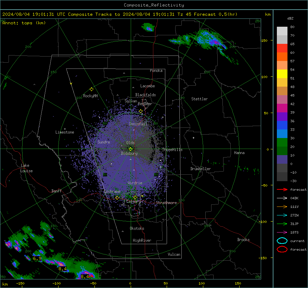Click the green 31JP arrow in legend

282,224
